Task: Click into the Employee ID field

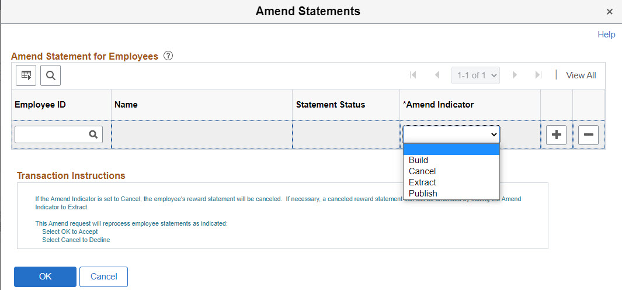Action: pyautogui.click(x=51, y=134)
